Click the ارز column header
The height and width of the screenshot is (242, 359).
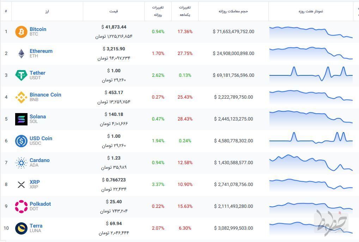point(47,11)
